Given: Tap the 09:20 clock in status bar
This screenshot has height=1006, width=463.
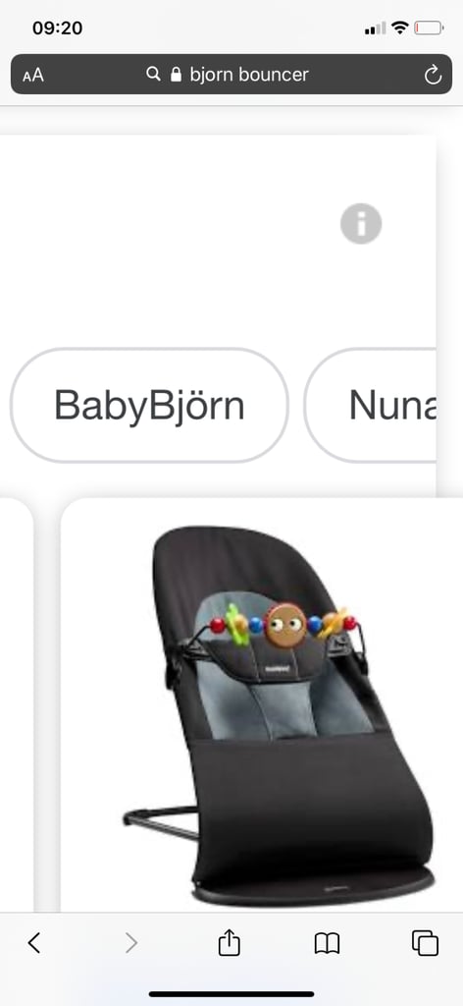Looking at the screenshot, I should [57, 28].
